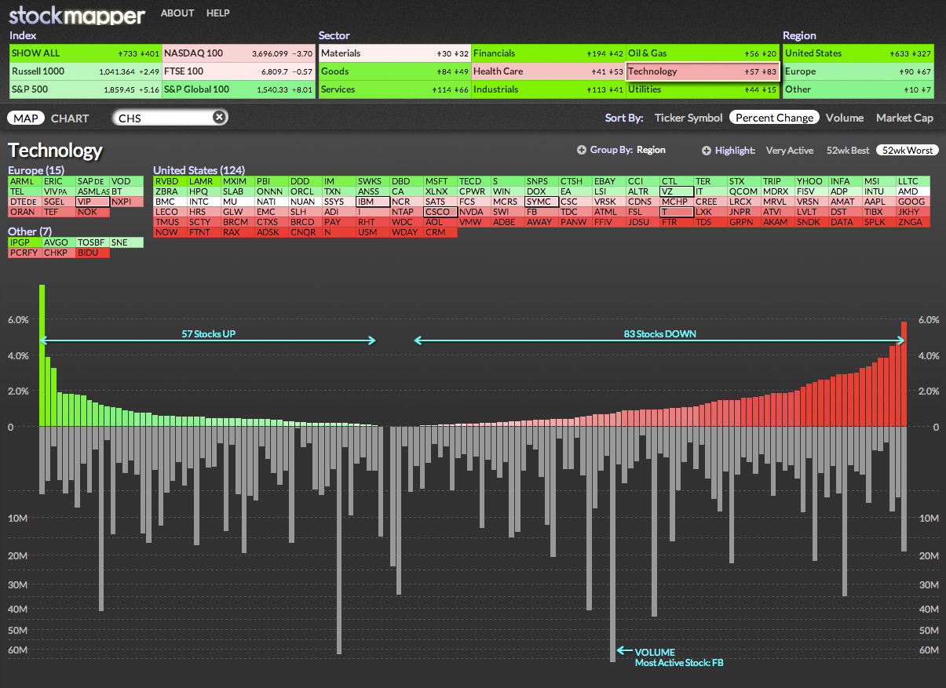Click the Europe (15) group heading
946x688 pixels.
36,170
